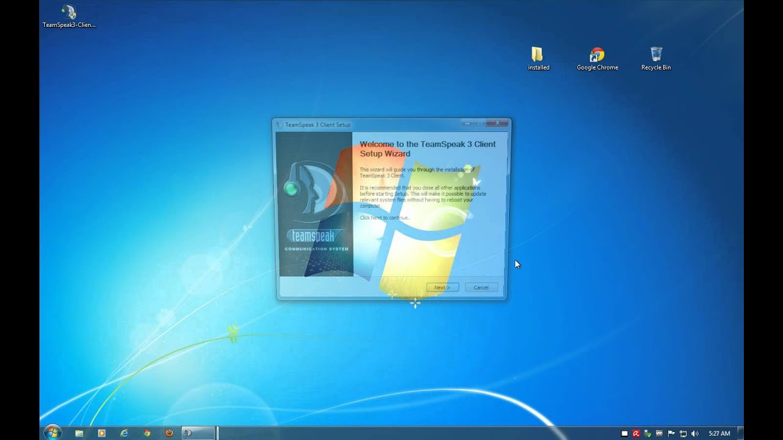Open network status icon in system tray
Image resolution: width=783 pixels, height=440 pixels.
(683, 433)
